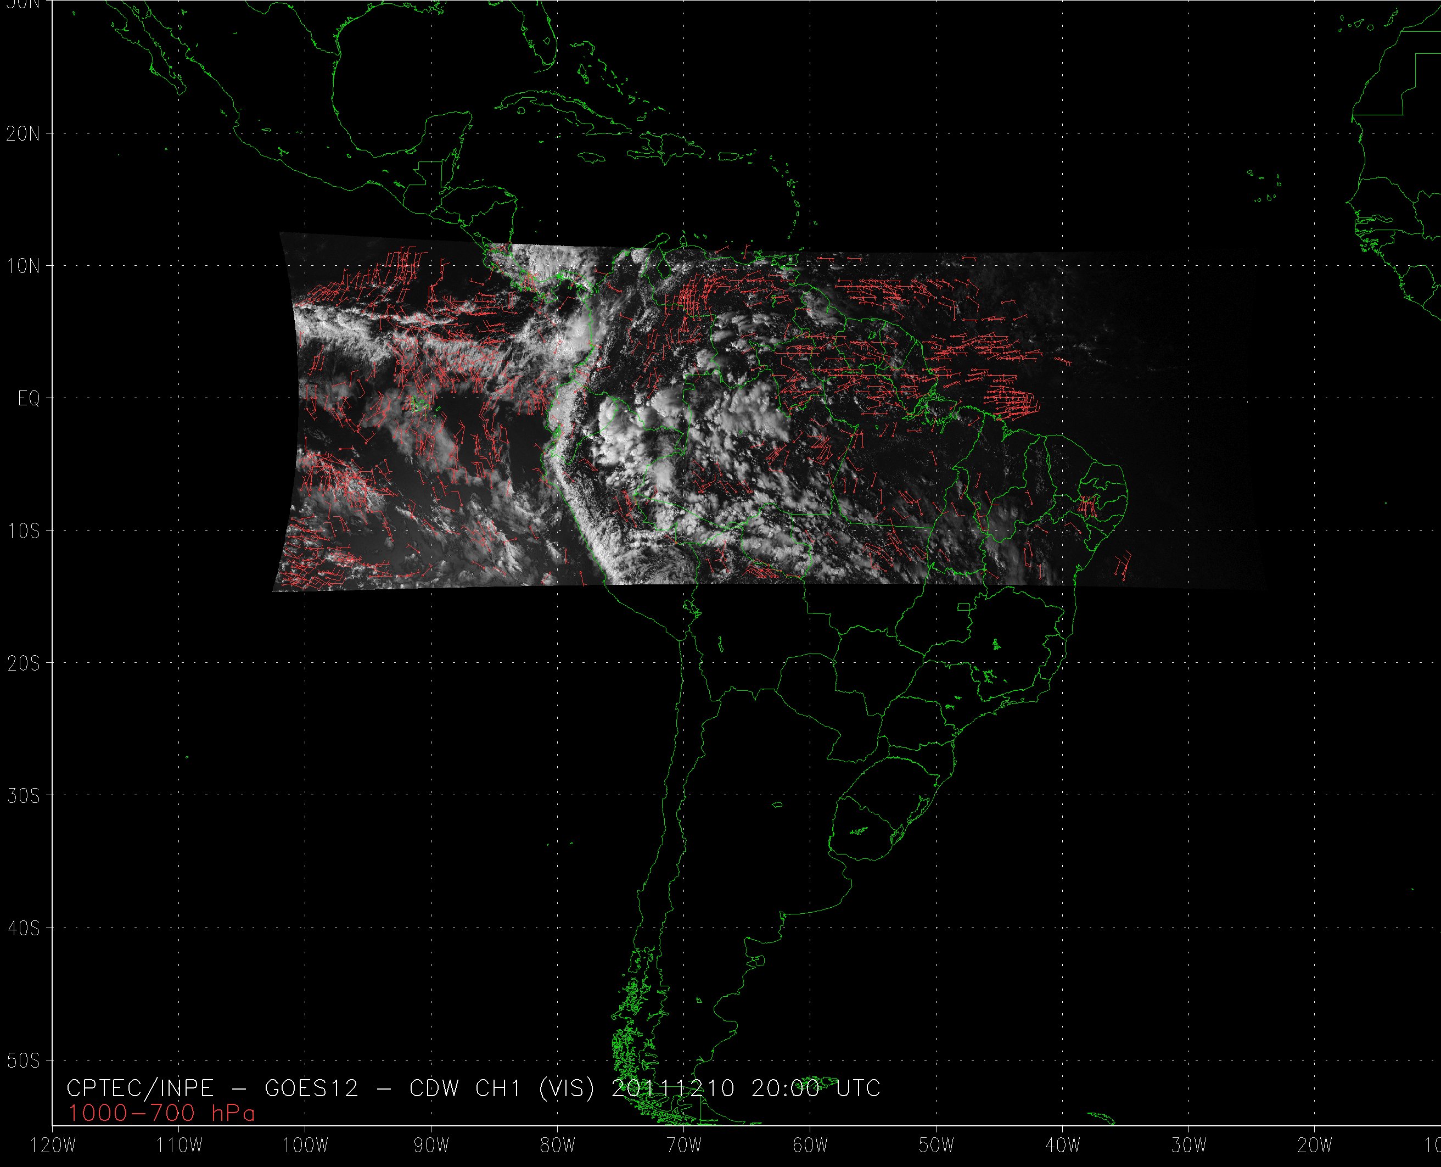Click the CPTEC/INPE caption text
This screenshot has width=1441, height=1167.
pyautogui.click(x=140, y=1088)
